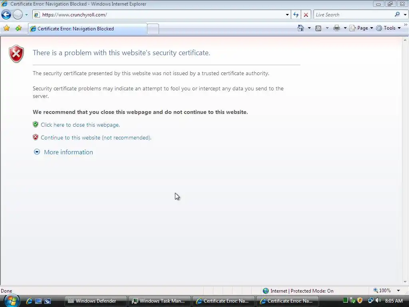Open the search provider options dropdown
409x307 pixels.
(x=405, y=15)
